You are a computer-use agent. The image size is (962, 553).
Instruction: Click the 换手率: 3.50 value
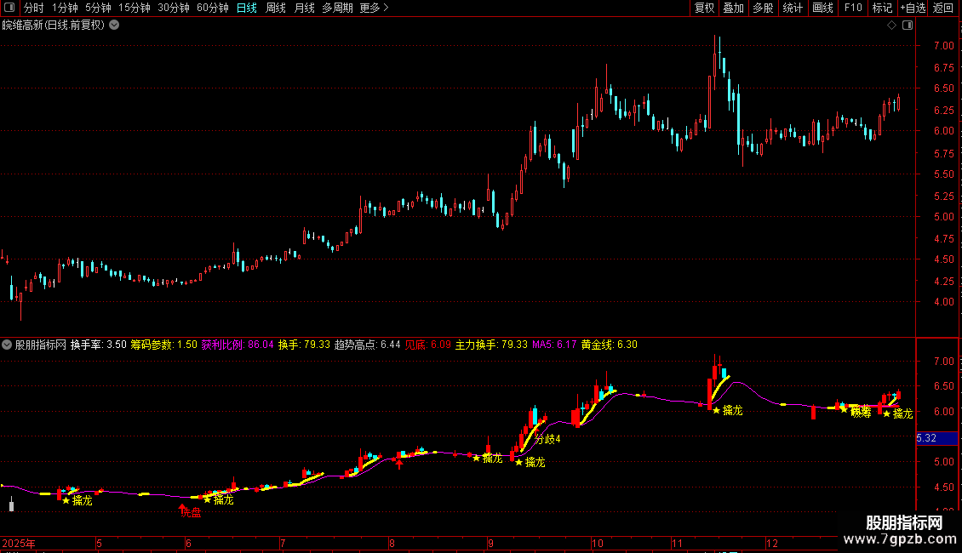pyautogui.click(x=98, y=345)
